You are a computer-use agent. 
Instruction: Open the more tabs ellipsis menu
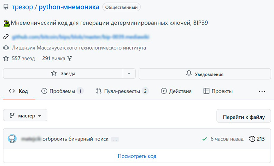262,91
